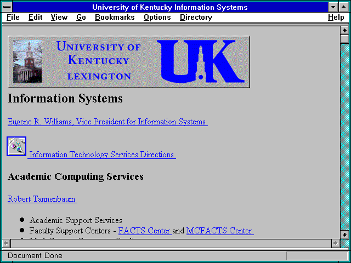The width and height of the screenshot is (351, 263).
Task: Open the File menu
Action: point(13,18)
